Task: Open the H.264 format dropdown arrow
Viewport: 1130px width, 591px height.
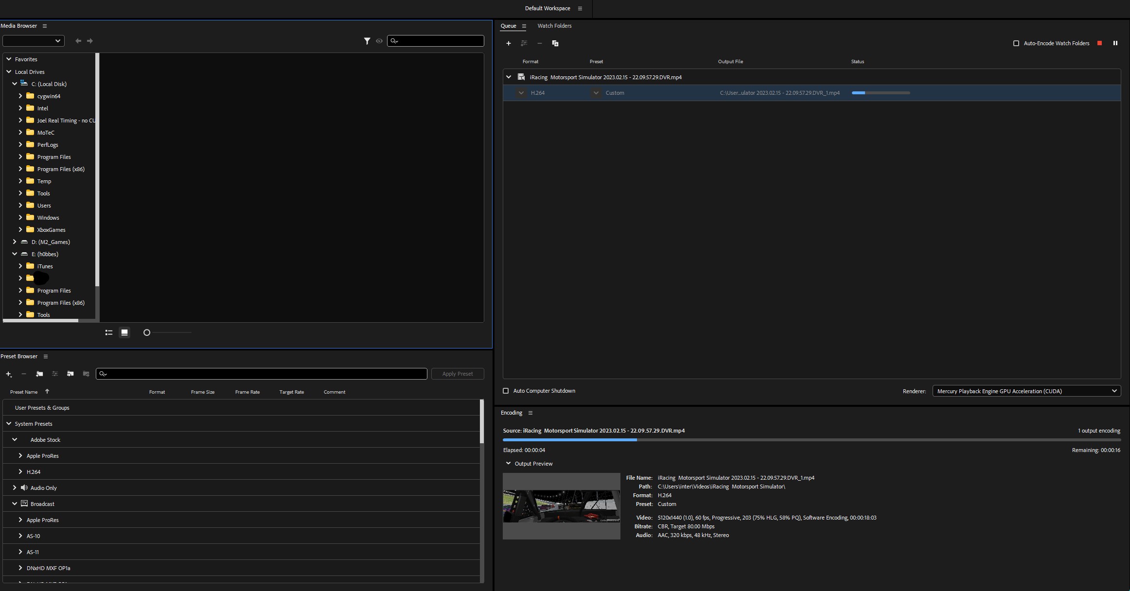Action: click(521, 93)
